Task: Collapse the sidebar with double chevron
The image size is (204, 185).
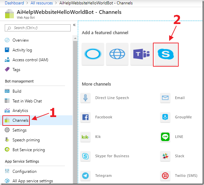Action: click(74, 25)
